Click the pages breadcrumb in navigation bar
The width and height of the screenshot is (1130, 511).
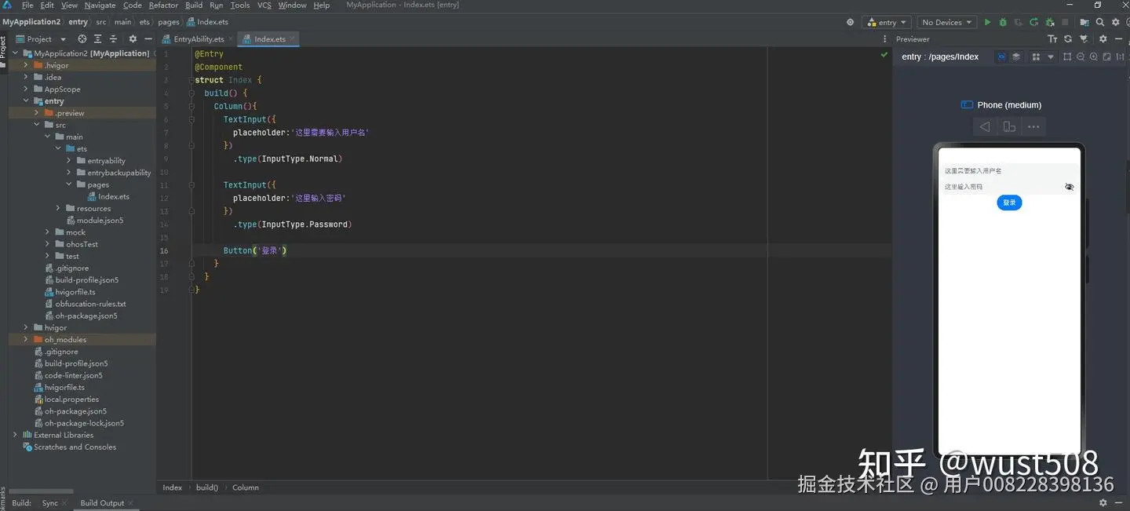point(169,22)
